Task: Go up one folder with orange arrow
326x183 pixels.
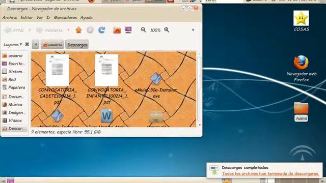Action: pyautogui.click(x=78, y=30)
